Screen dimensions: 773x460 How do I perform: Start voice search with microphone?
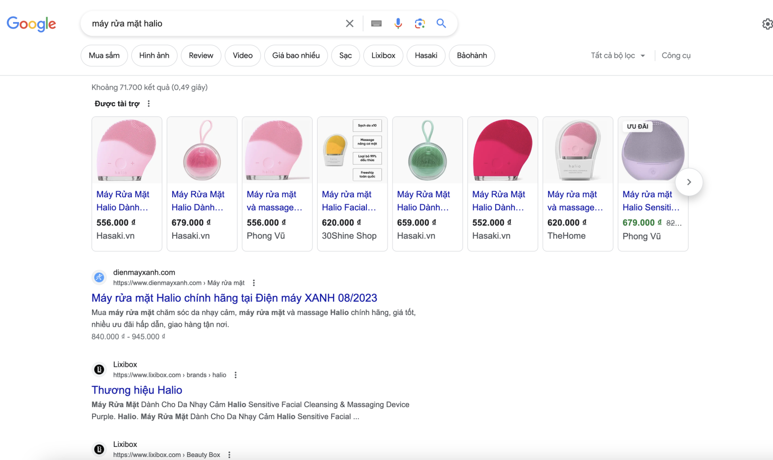[x=398, y=24]
